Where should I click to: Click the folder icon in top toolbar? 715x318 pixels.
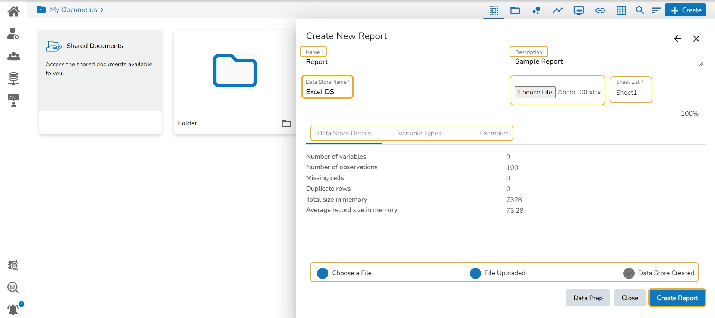pyautogui.click(x=515, y=10)
